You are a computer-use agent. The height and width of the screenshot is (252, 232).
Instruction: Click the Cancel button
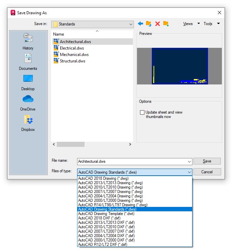pyautogui.click(x=207, y=172)
